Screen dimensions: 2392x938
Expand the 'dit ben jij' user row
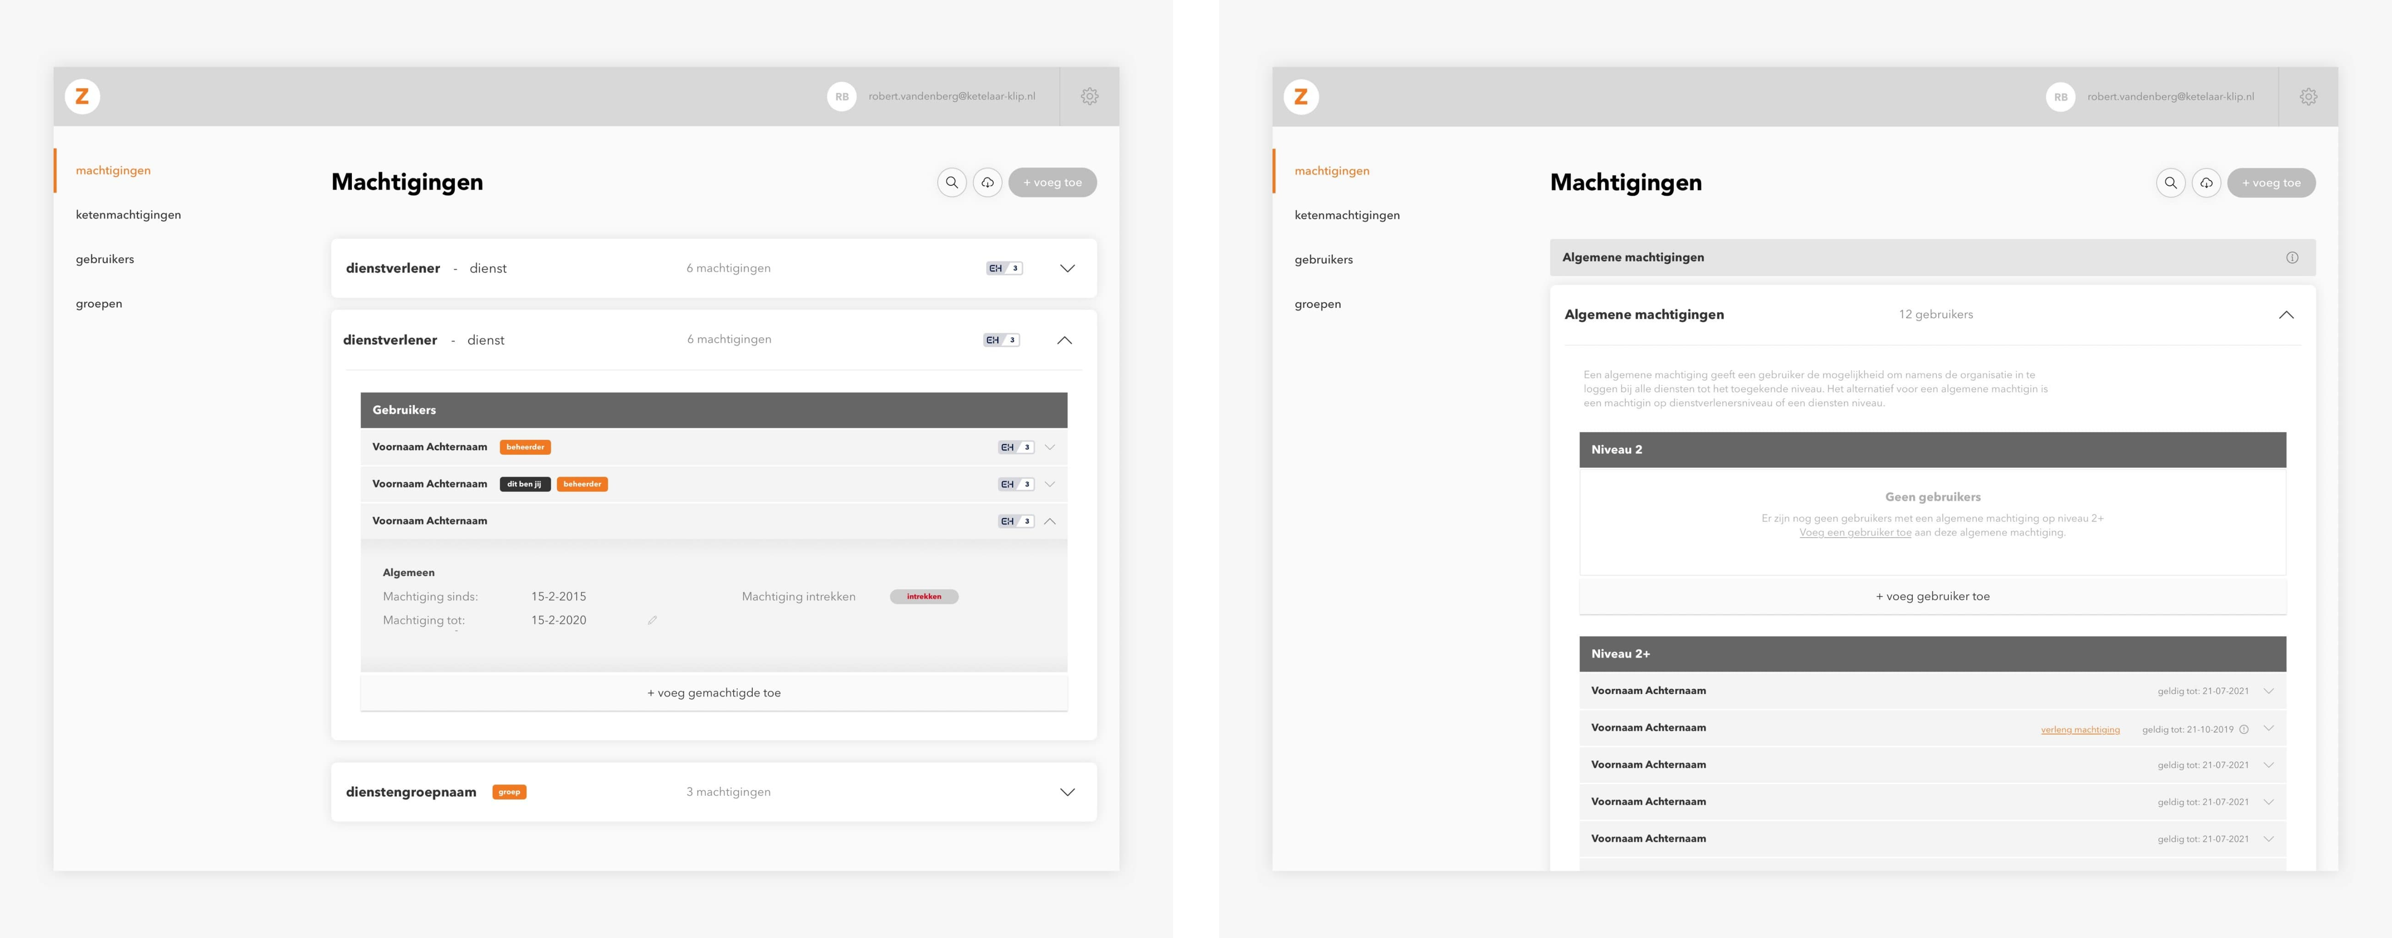click(x=1050, y=484)
